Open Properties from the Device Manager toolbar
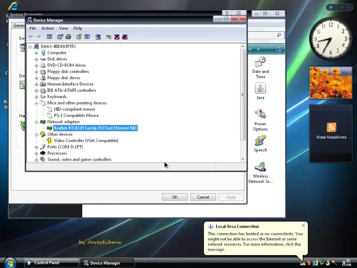The width and height of the screenshot is (357, 268). pyautogui.click(x=60, y=37)
